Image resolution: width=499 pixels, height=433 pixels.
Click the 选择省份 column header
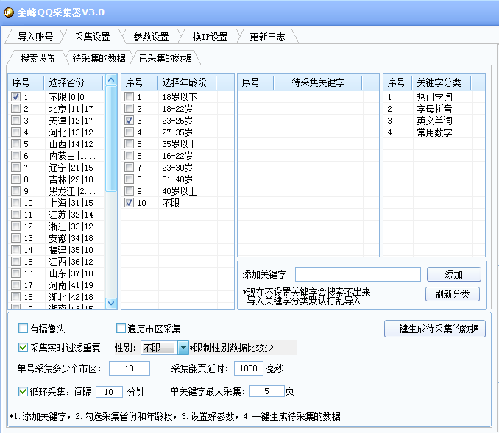tap(74, 82)
